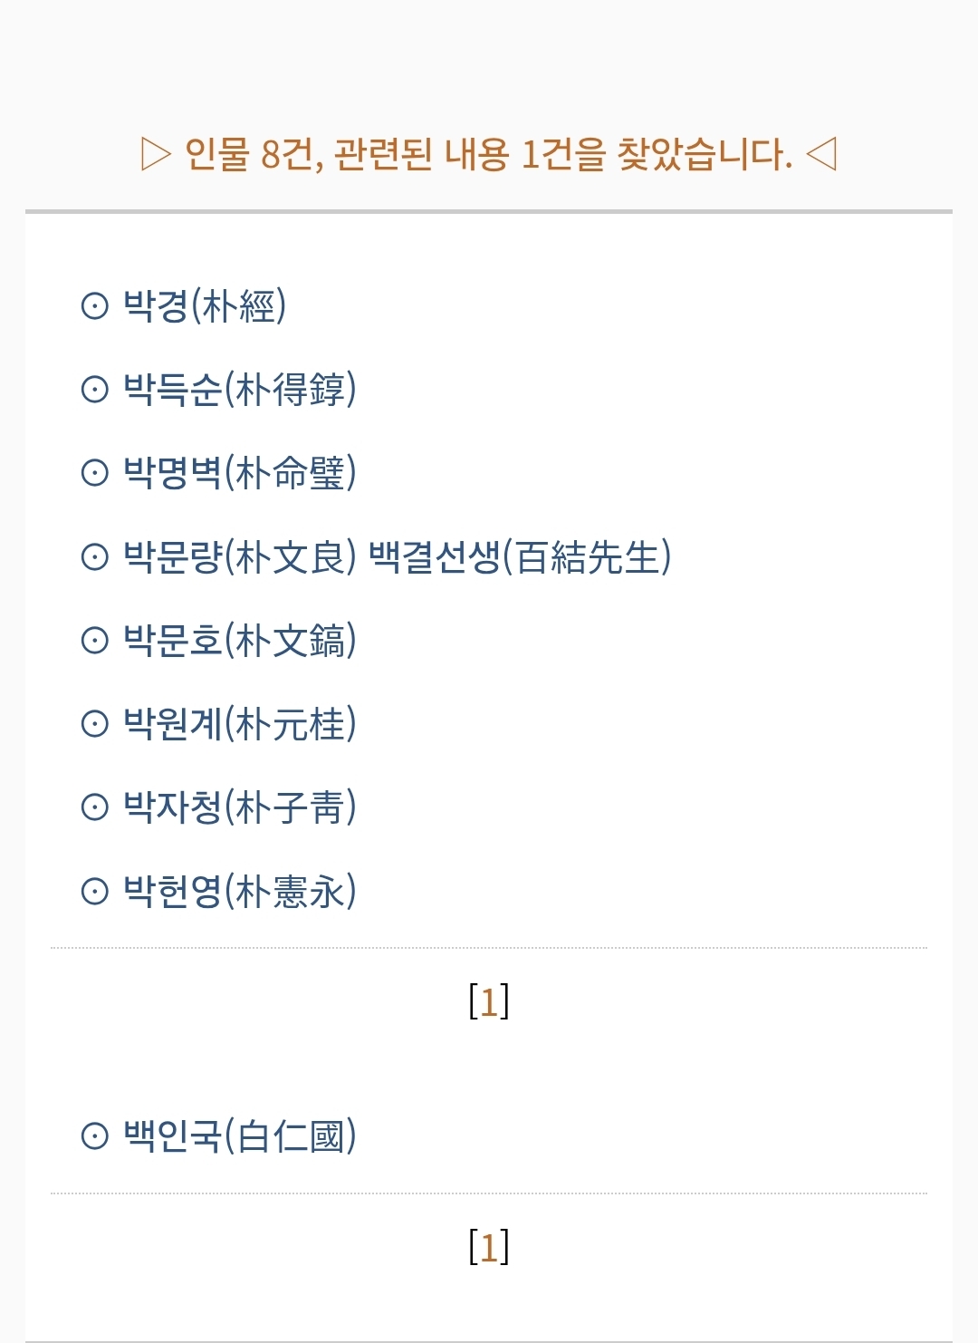
Task: Click the bullet icon beside 박자청
Action: pos(95,807)
